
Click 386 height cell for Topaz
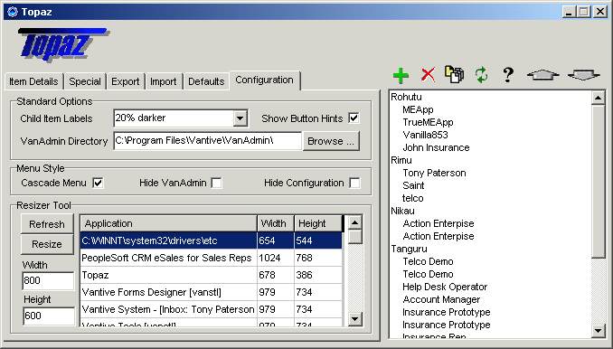[318, 275]
